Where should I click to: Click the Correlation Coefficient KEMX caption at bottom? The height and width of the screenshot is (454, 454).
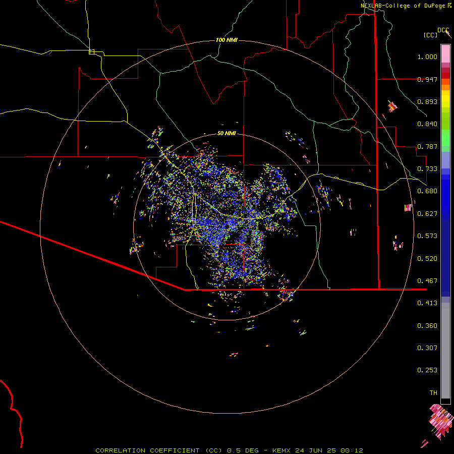click(x=229, y=450)
